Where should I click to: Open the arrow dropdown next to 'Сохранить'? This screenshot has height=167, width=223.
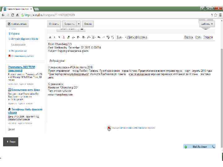[79, 24]
